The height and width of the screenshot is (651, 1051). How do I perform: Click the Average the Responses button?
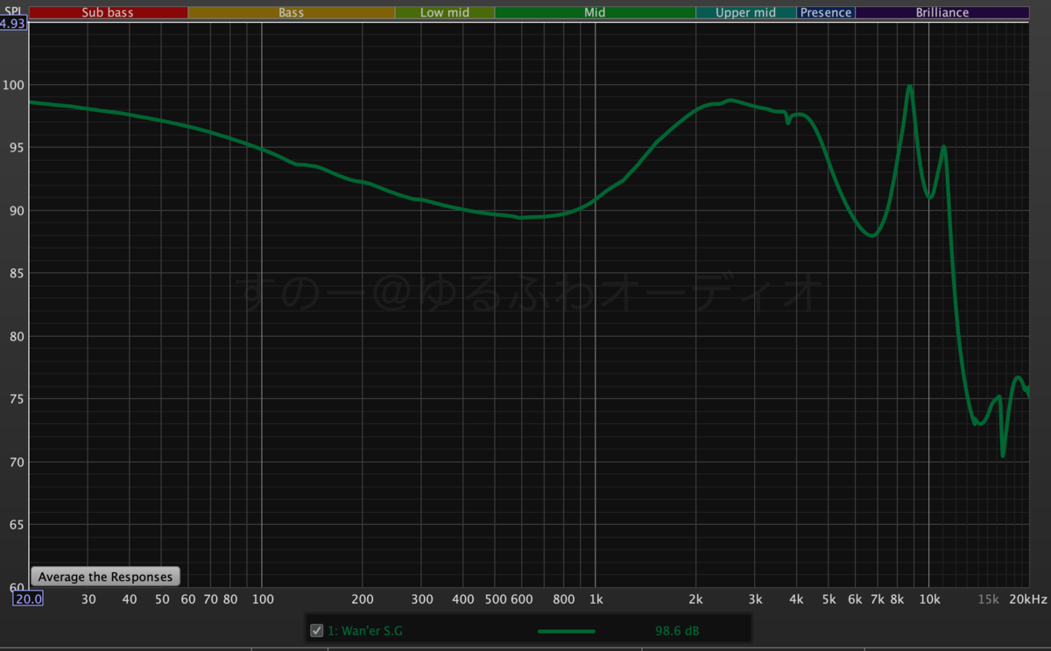coord(105,577)
